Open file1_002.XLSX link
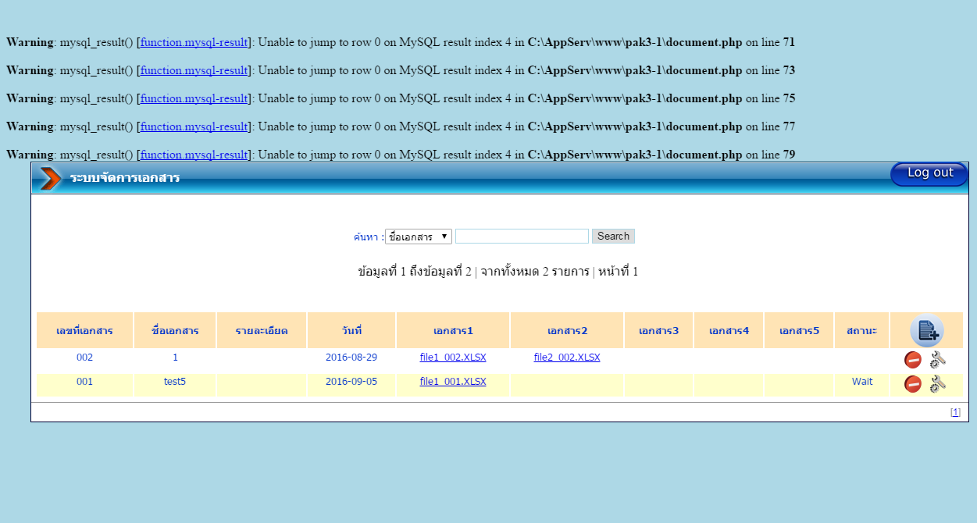The height and width of the screenshot is (523, 977). [453, 358]
